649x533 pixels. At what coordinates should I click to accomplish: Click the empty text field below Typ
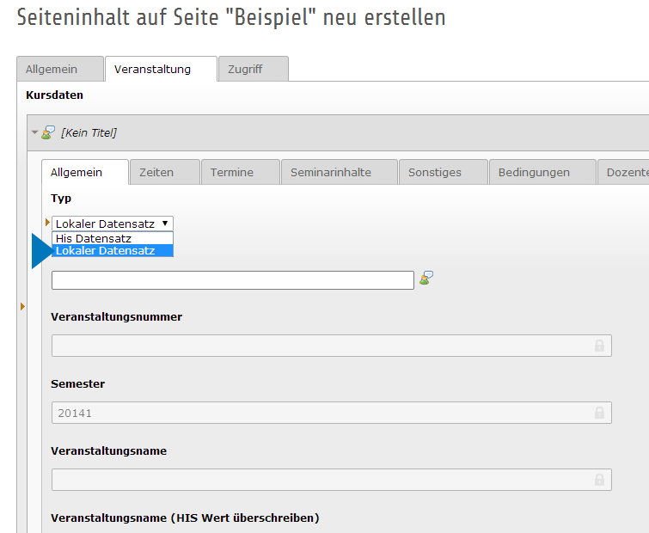pos(232,280)
